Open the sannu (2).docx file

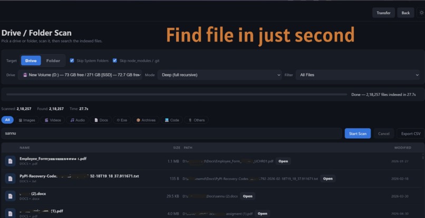click(x=247, y=196)
